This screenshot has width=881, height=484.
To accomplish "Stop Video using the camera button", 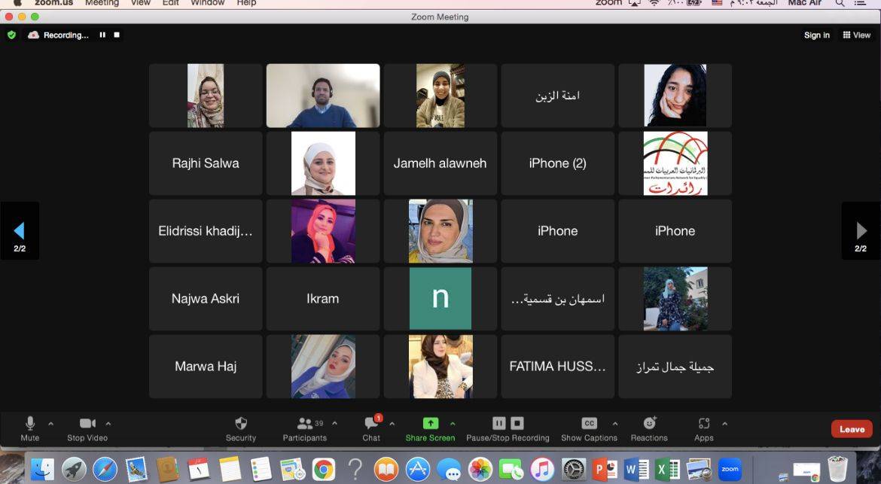I will pos(87,424).
